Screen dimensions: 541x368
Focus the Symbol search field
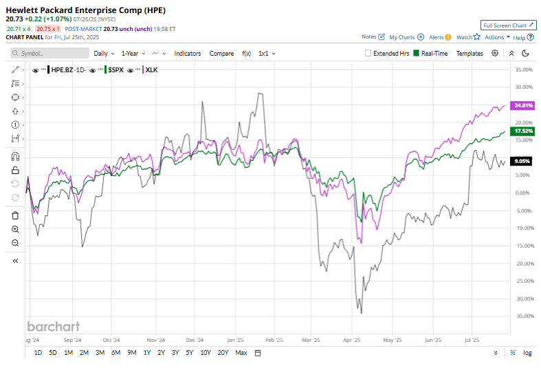[x=49, y=53]
